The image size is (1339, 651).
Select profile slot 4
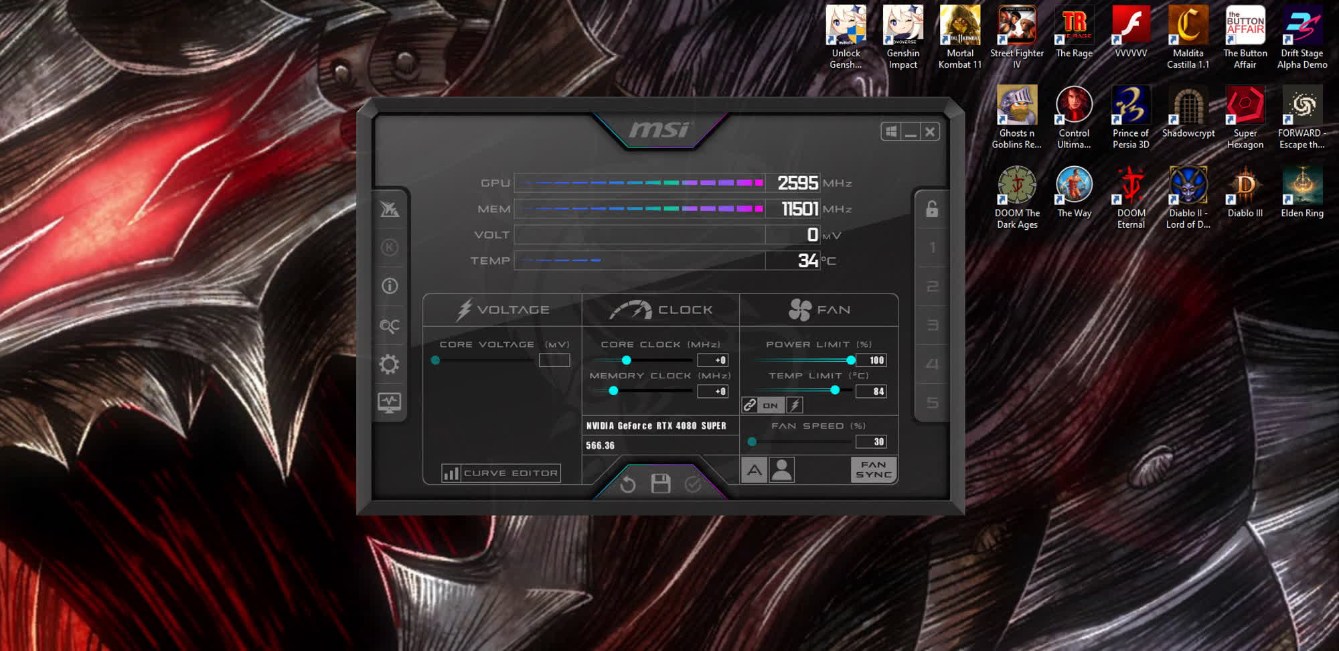[x=932, y=364]
